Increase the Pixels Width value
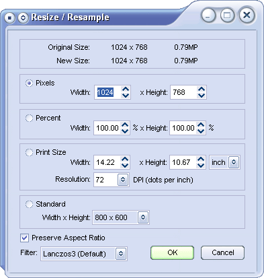This screenshot has width=264, height=278. coord(126,89)
